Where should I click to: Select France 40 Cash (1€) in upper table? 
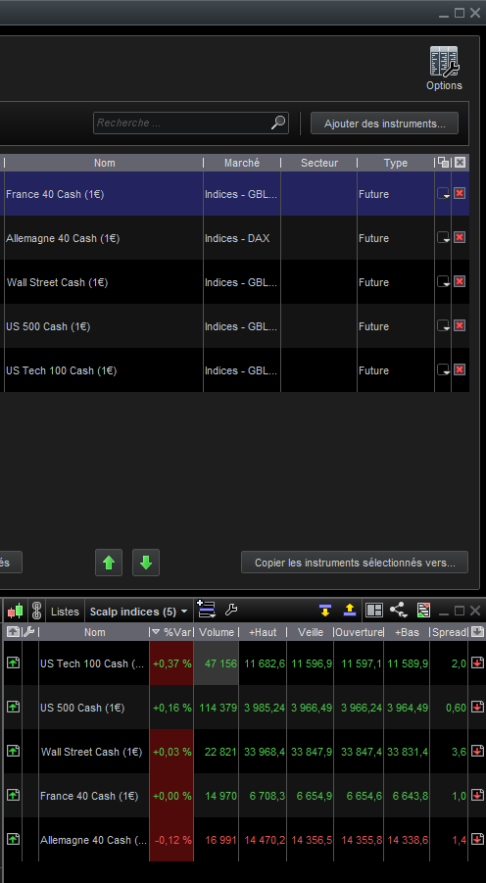click(x=55, y=194)
